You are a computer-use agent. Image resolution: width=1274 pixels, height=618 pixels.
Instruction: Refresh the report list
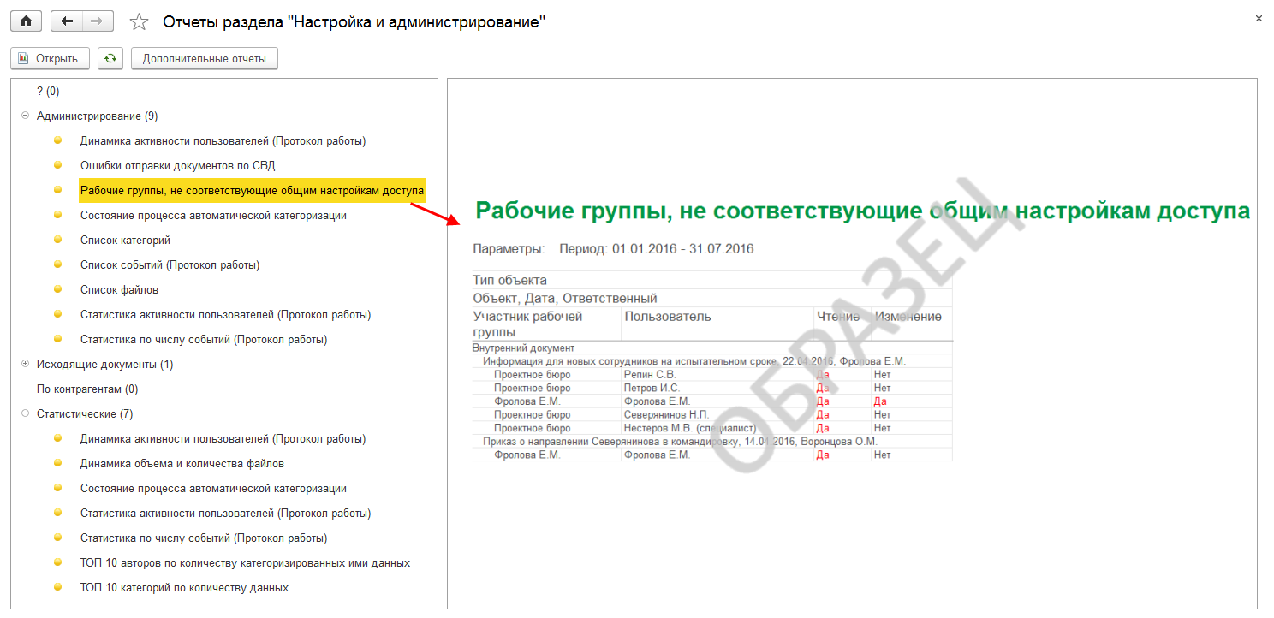(110, 59)
